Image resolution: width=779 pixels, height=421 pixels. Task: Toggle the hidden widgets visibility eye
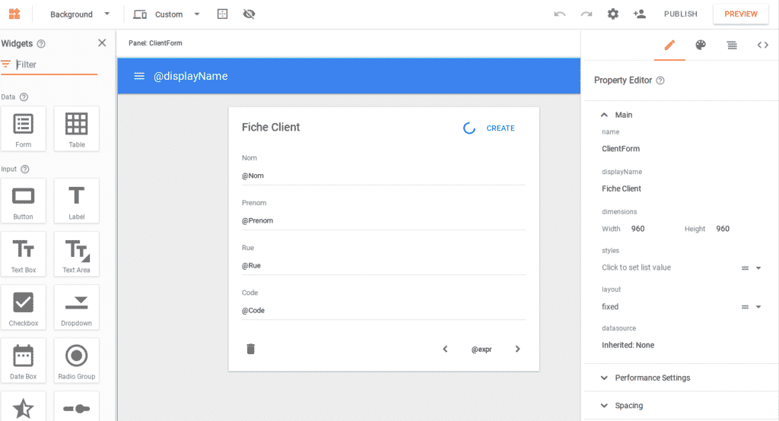(x=249, y=14)
